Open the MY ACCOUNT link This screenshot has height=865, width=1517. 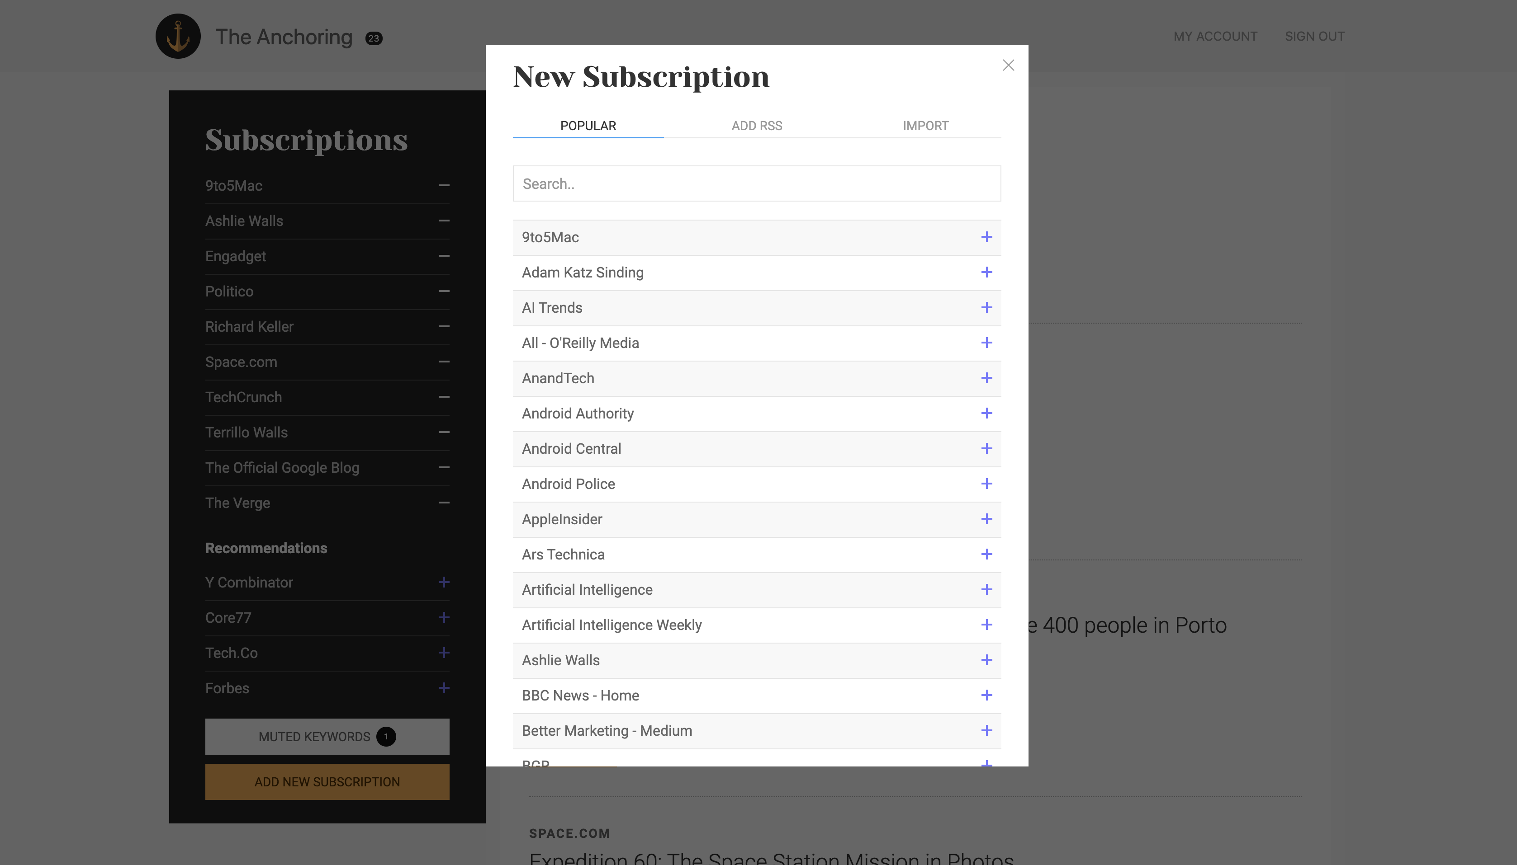coord(1214,36)
